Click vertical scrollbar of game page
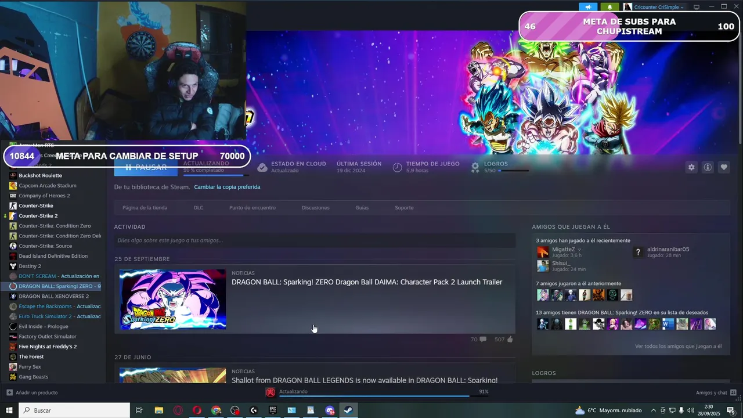 click(740, 87)
